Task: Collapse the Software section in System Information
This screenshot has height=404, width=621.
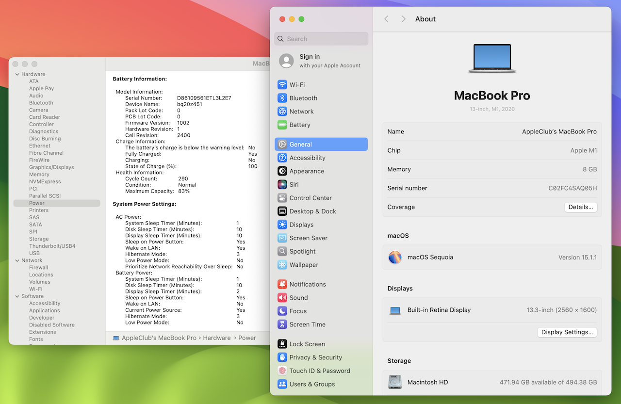Action: click(17, 296)
